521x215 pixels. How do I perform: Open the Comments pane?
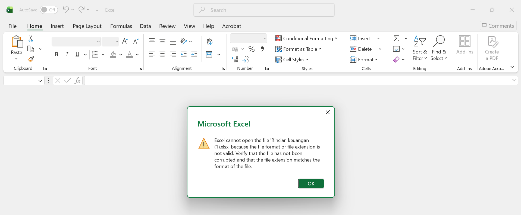point(498,26)
